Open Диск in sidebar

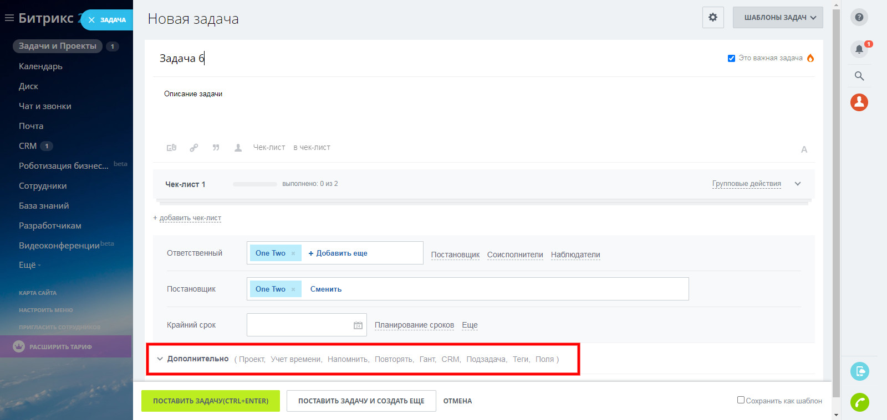coord(28,86)
